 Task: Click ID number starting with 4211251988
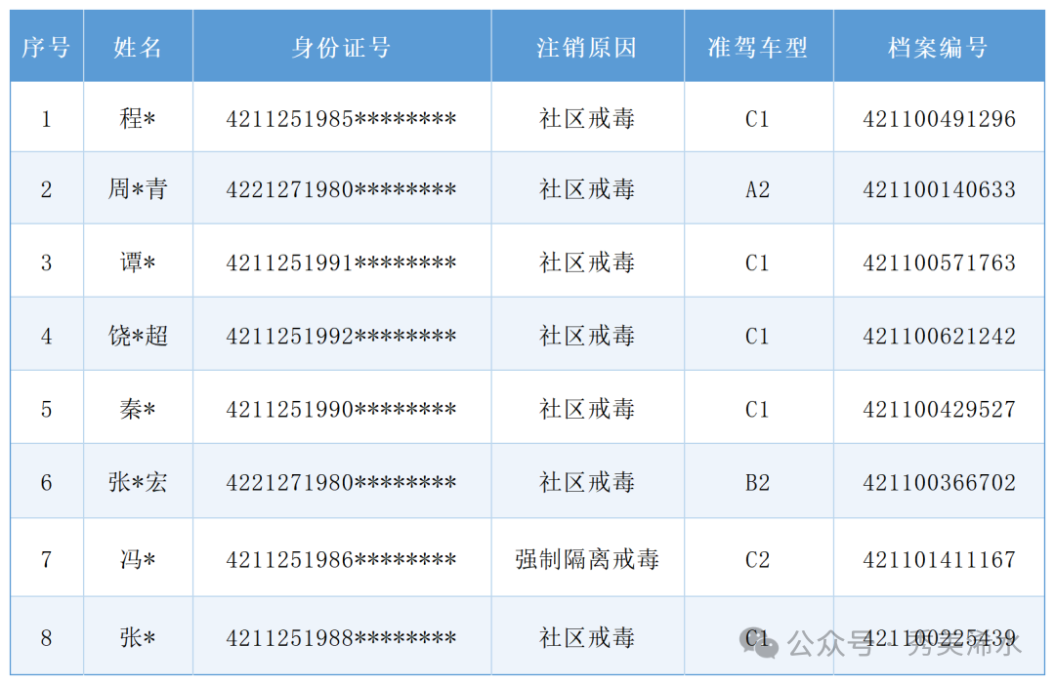click(341, 638)
